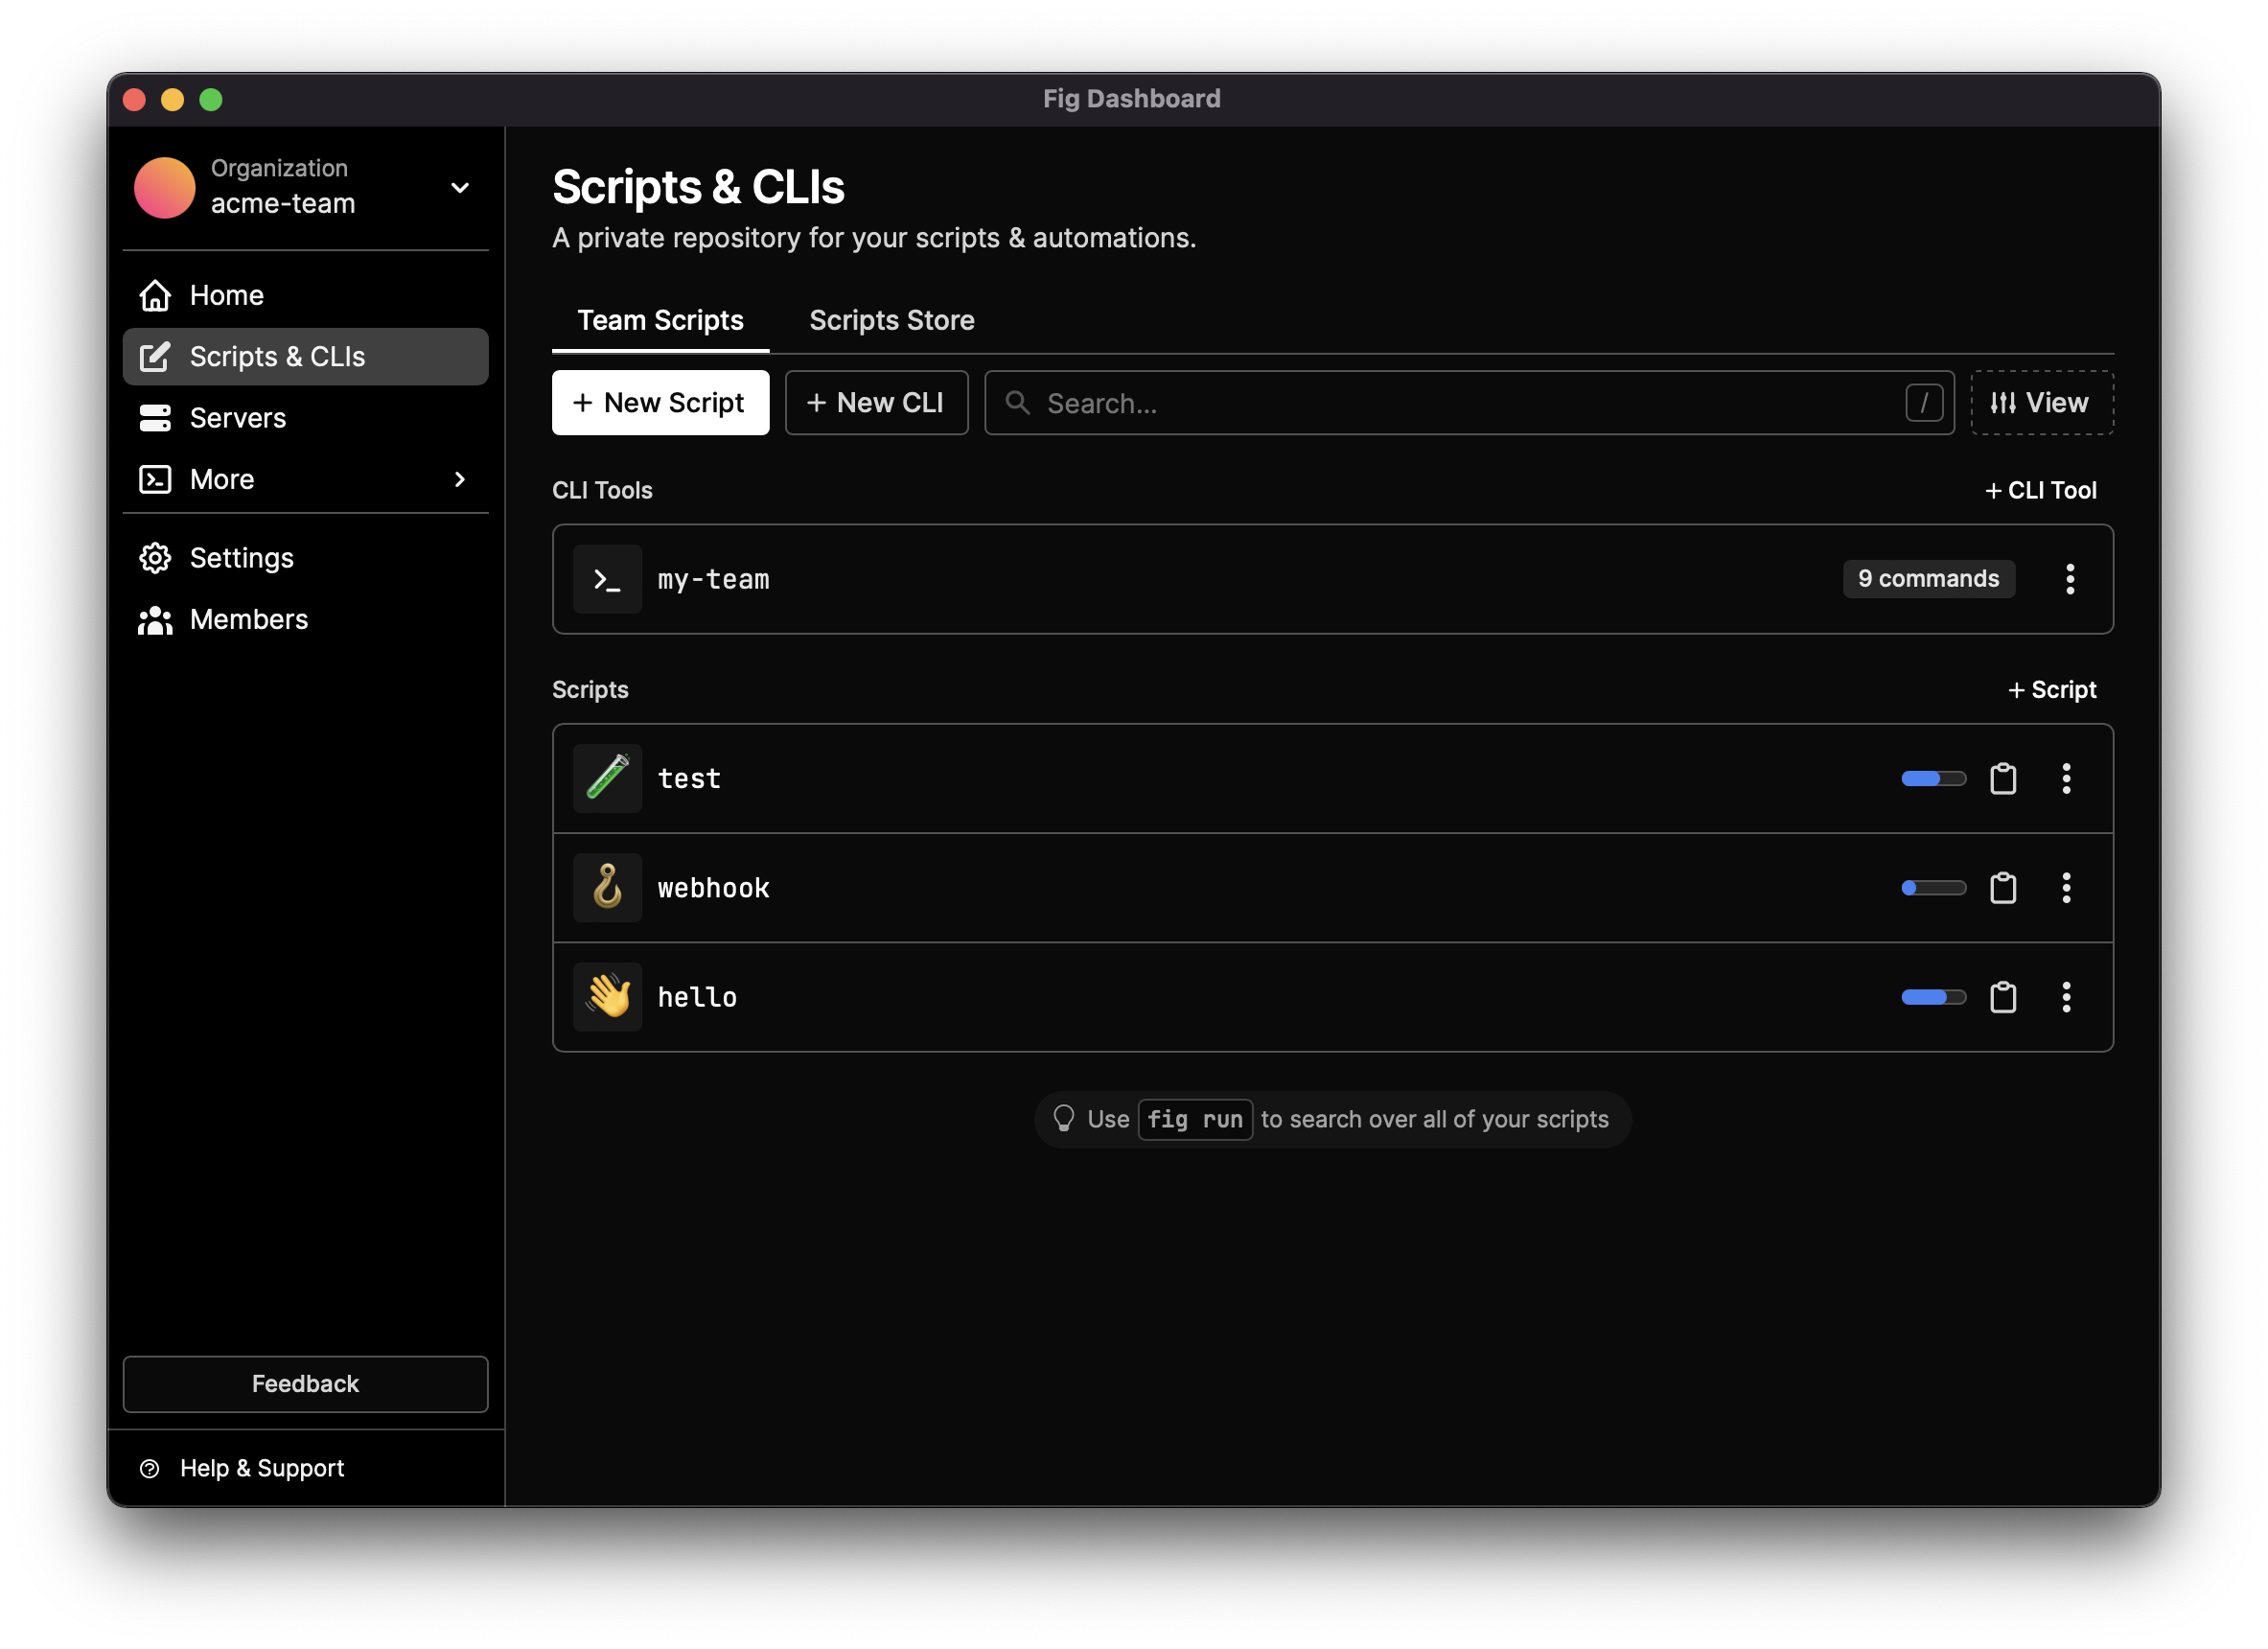2268x1649 pixels.
Task: Expand the options menu for my-team CLI
Action: click(x=2069, y=578)
